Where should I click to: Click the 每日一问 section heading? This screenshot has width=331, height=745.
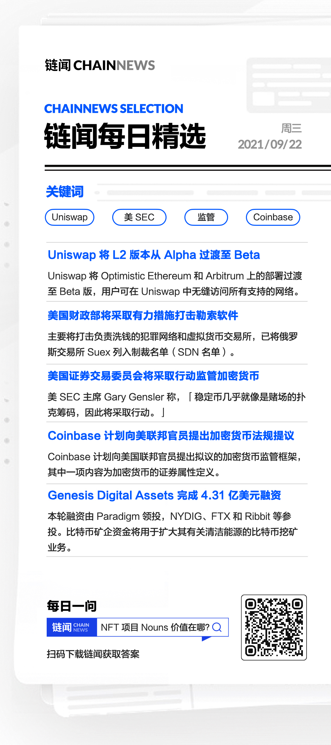click(x=72, y=606)
